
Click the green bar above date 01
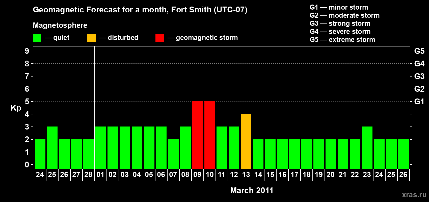(101, 147)
